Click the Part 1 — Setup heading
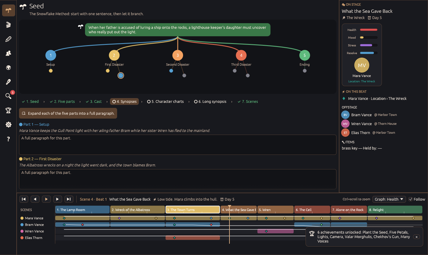Screen dimensions: 428x255 point(34,125)
